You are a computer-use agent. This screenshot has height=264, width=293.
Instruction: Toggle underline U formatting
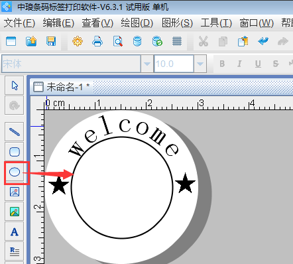tap(258, 64)
